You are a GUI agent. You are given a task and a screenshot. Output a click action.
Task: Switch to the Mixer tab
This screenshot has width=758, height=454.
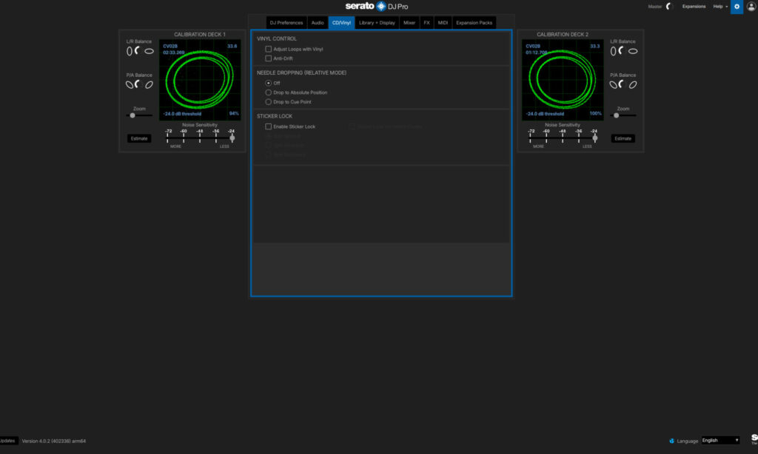409,22
